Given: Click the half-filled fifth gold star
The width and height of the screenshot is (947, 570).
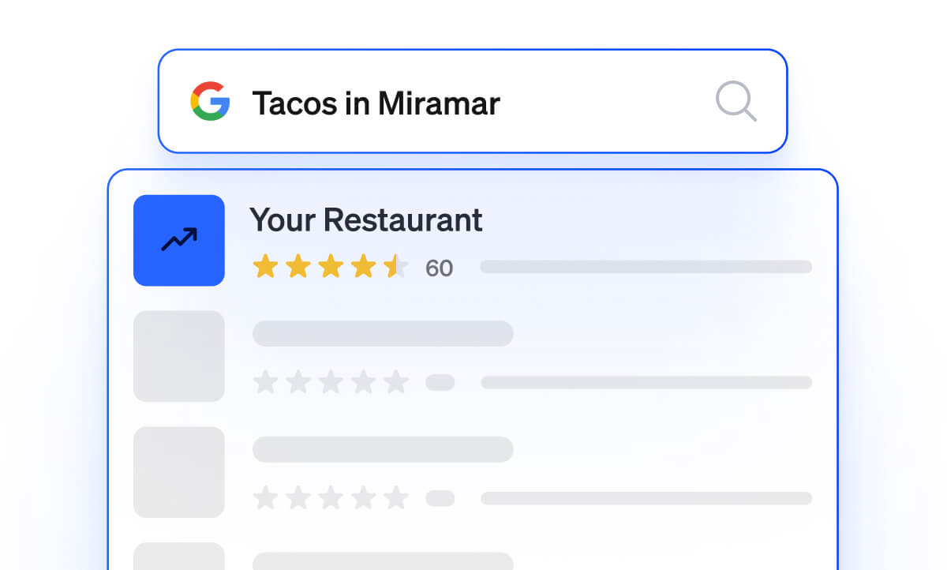Looking at the screenshot, I should point(396,268).
